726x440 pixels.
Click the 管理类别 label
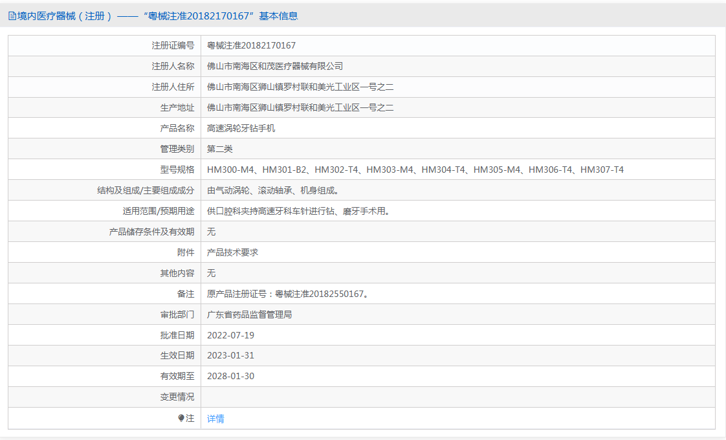(177, 149)
